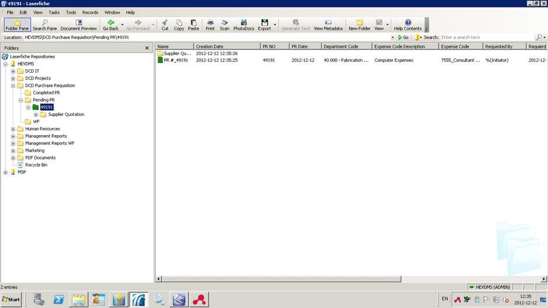This screenshot has height=308, width=548.
Task: Sort by the Requested By column
Action: 504,47
